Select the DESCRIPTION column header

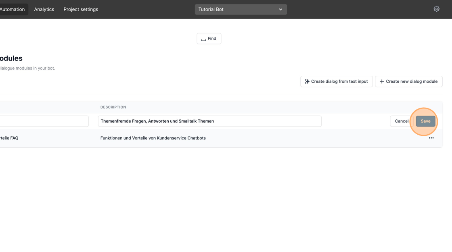click(x=113, y=107)
